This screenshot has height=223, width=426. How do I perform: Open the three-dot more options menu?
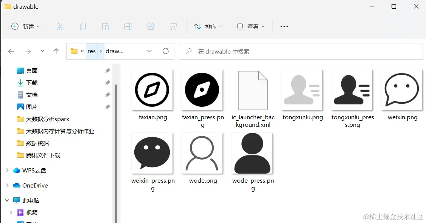284,26
